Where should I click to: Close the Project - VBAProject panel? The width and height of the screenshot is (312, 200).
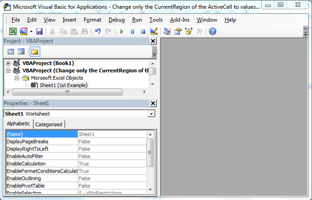(153, 41)
